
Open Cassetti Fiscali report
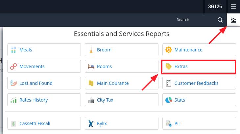(x=44, y=124)
